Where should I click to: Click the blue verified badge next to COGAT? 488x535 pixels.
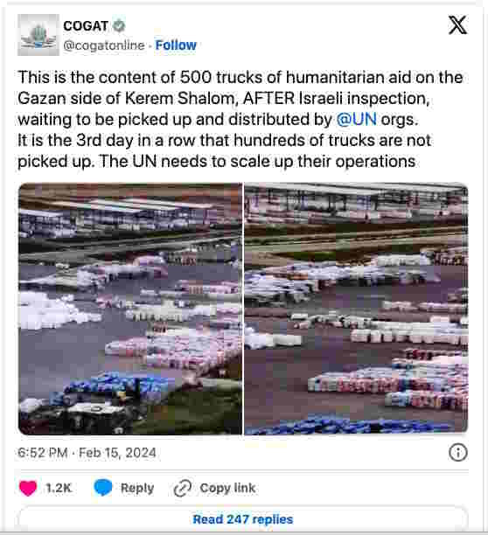119,25
